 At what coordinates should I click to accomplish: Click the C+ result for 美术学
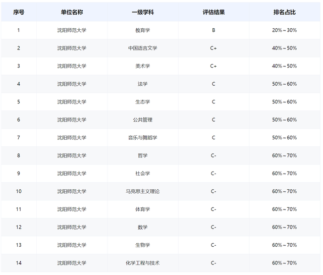coord(213,66)
